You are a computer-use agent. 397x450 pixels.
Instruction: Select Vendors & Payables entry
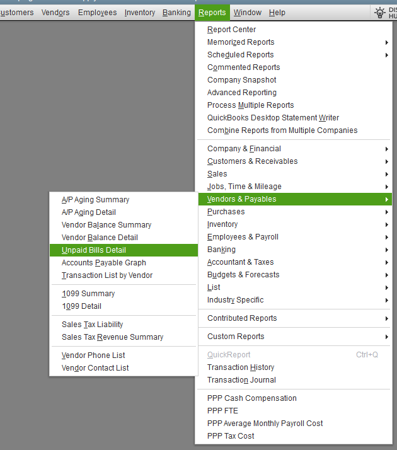point(294,199)
